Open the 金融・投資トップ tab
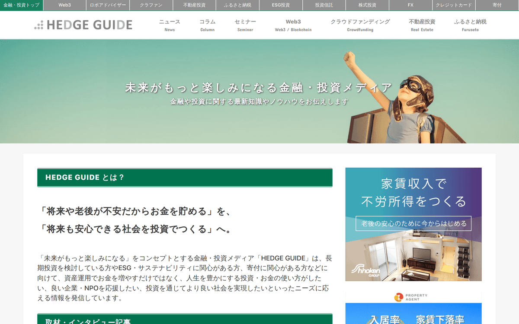The height and width of the screenshot is (324, 519). [x=22, y=5]
